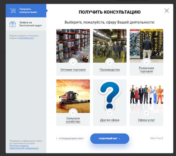Click the Получить консультацию heading

pos(109,12)
